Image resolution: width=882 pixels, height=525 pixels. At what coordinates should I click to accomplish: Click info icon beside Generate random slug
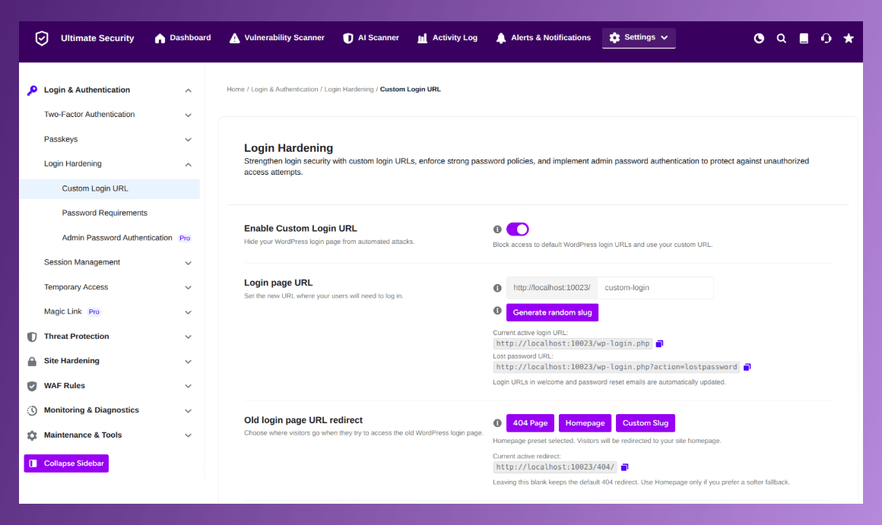point(497,311)
